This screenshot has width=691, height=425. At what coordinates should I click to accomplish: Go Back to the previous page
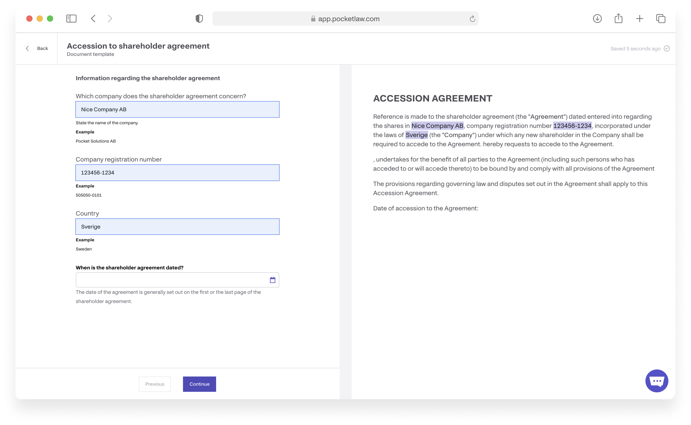(37, 48)
